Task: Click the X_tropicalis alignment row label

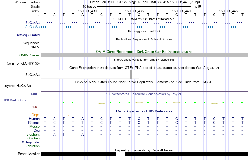Action: 31,142
